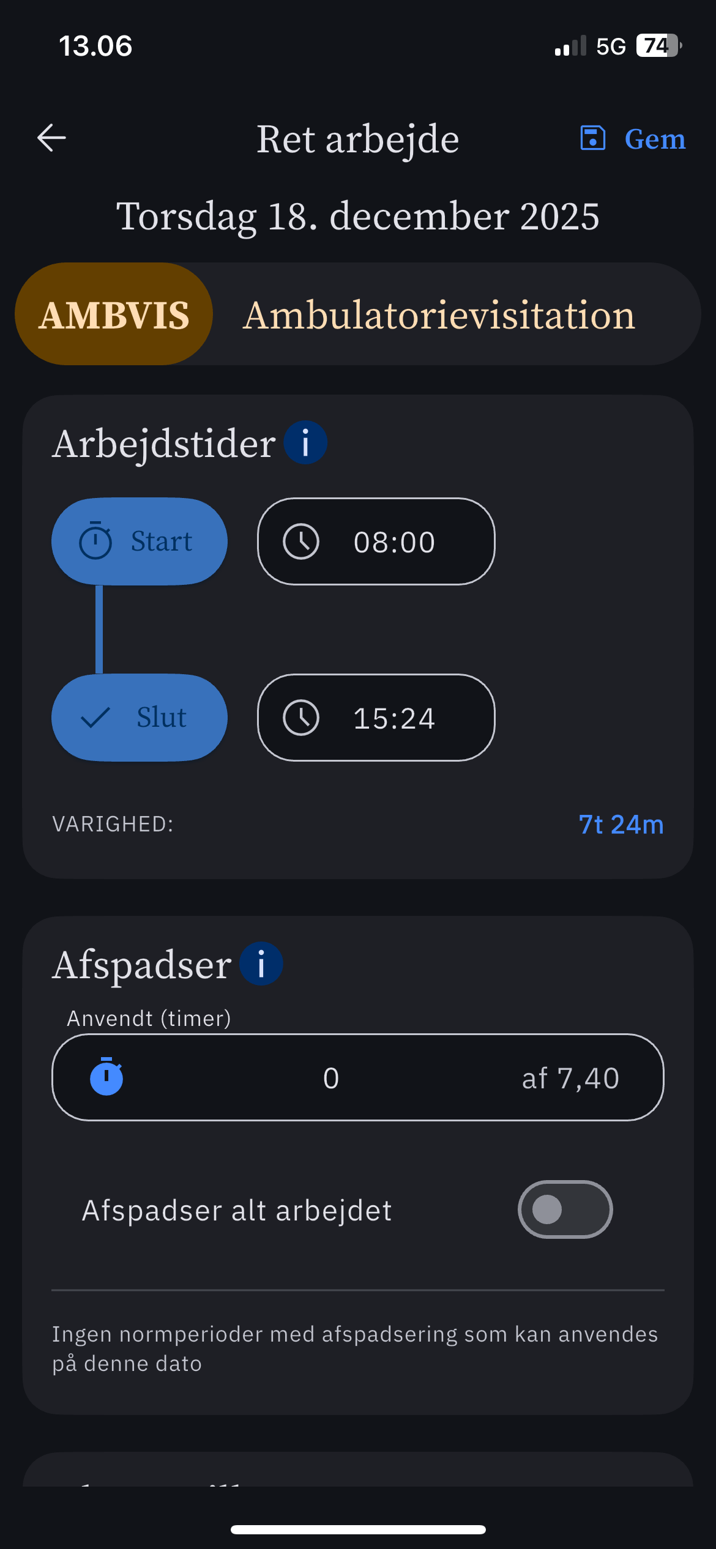This screenshot has height=1549, width=716.
Task: Tap the Anvendt (timer) hours value 0
Action: [331, 1078]
